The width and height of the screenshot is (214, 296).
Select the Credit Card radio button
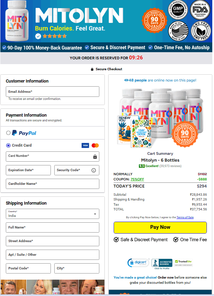tap(8, 145)
